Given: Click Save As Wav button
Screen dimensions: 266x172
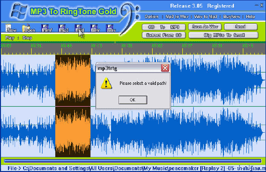Looking at the screenshot, I should coord(205,27).
